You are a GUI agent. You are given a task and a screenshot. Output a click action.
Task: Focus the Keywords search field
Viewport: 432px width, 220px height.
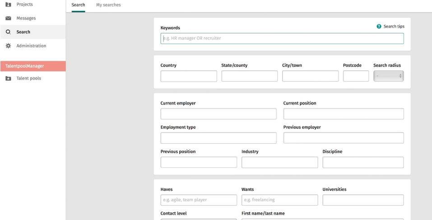pyautogui.click(x=282, y=38)
